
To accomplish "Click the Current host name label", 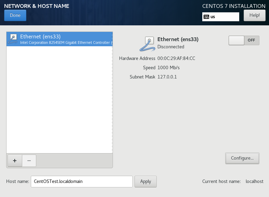I will tap(221, 181).
